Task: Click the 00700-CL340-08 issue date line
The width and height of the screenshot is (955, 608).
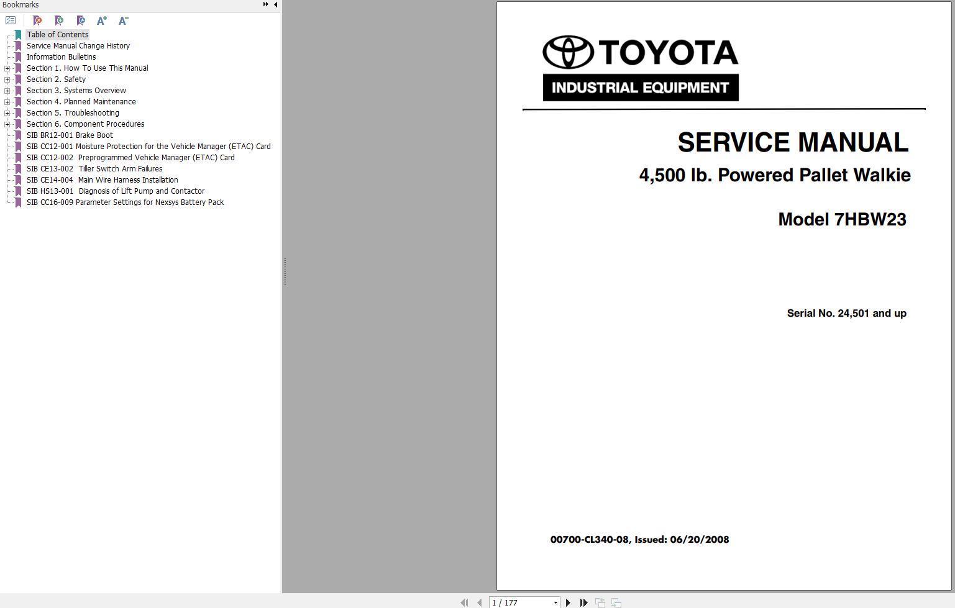Action: click(x=639, y=540)
